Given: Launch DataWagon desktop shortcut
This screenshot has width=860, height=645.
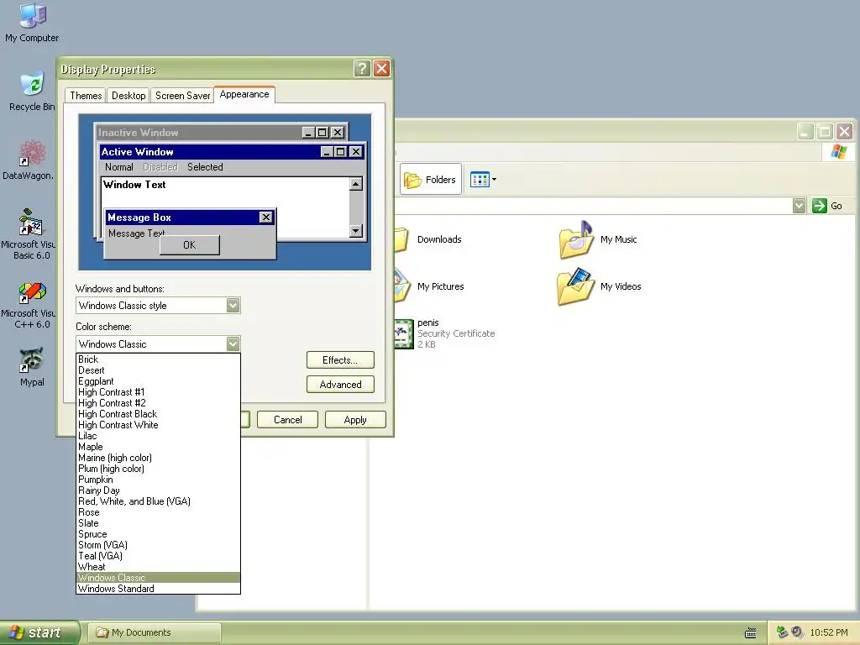Looking at the screenshot, I should click(29, 160).
